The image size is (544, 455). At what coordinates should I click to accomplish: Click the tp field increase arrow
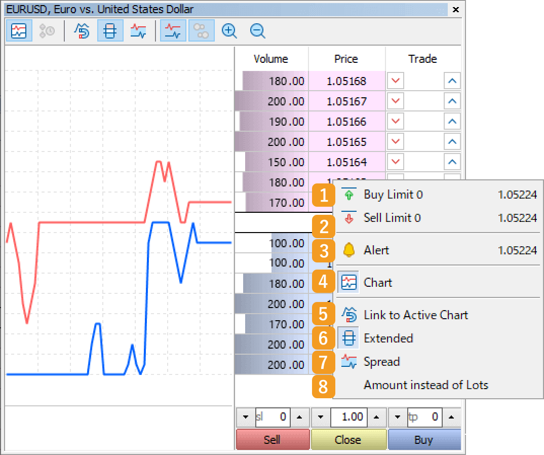[450, 417]
